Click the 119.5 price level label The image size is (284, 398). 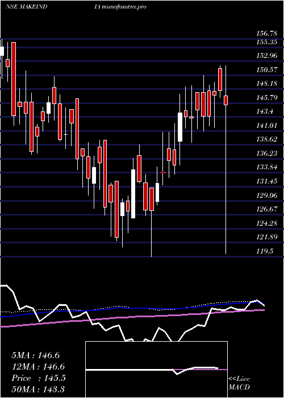(x=265, y=251)
